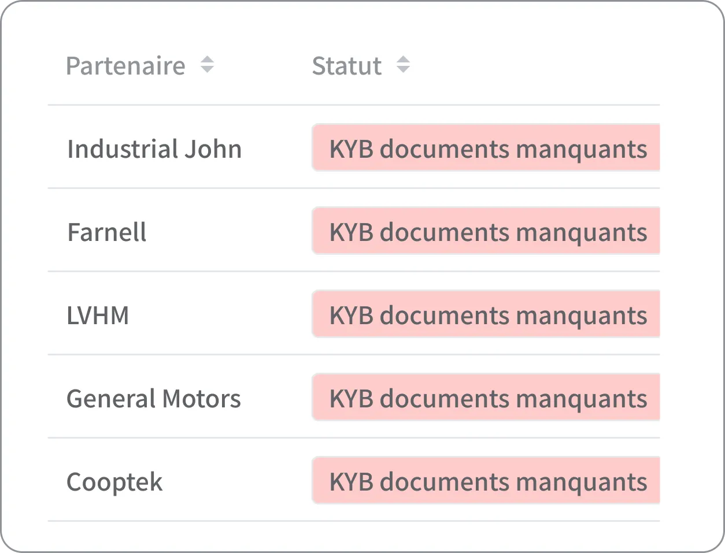Click Farnell's KYB documents manquants status badge
The image size is (725, 553).
pyautogui.click(x=486, y=231)
